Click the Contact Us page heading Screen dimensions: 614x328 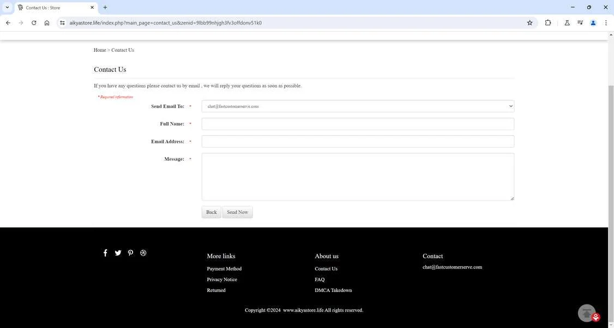pos(110,70)
